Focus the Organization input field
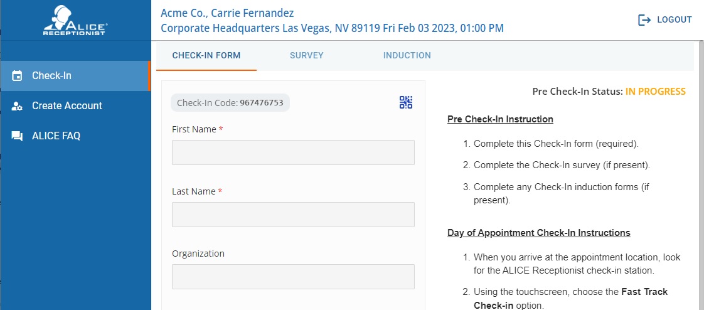This screenshot has height=310, width=704. click(x=293, y=276)
